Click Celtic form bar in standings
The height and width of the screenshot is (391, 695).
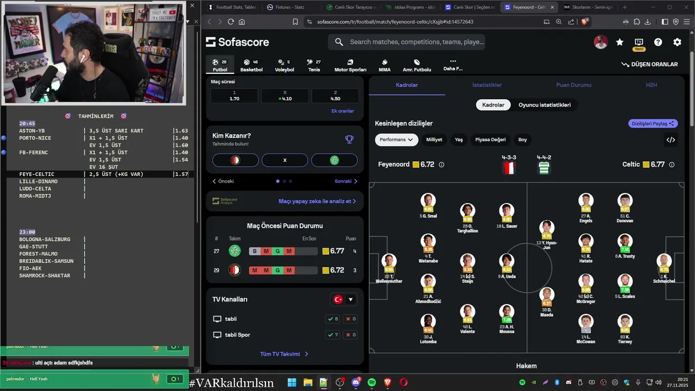(283, 251)
